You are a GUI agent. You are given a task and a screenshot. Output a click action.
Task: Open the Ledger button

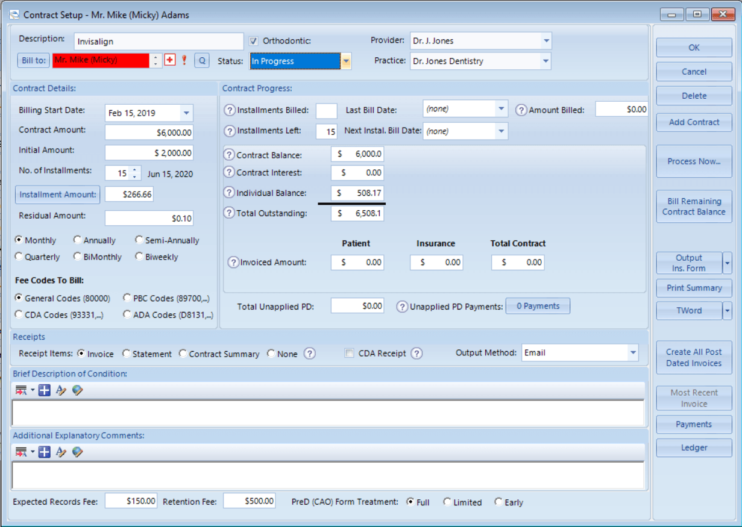(x=694, y=447)
